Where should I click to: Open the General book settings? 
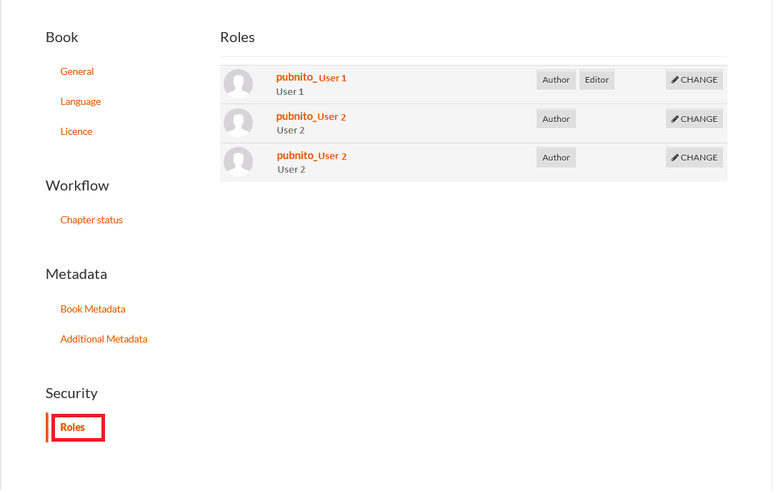pyautogui.click(x=77, y=71)
